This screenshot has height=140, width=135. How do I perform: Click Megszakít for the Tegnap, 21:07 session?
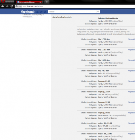pyautogui.click(x=132, y=92)
